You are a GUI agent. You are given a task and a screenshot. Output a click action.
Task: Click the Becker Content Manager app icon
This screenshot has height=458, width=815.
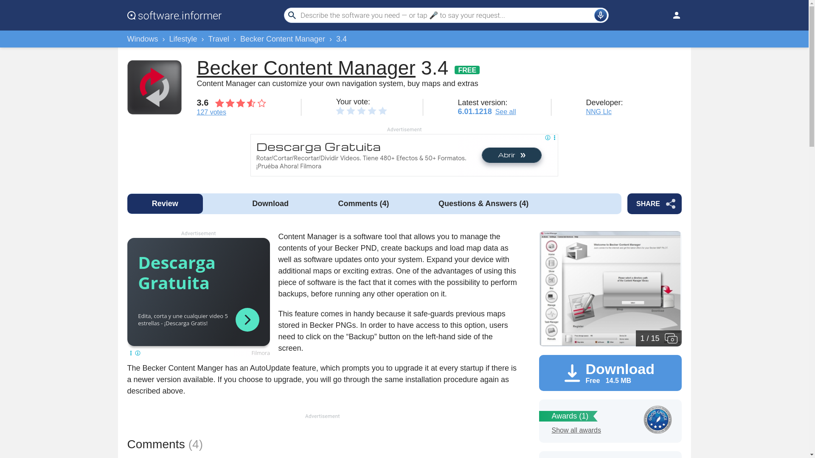click(154, 87)
